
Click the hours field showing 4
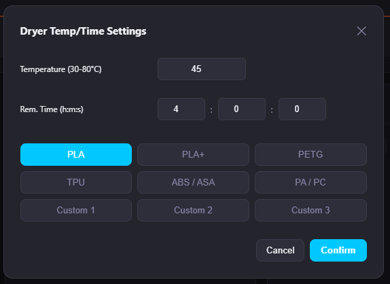click(181, 109)
